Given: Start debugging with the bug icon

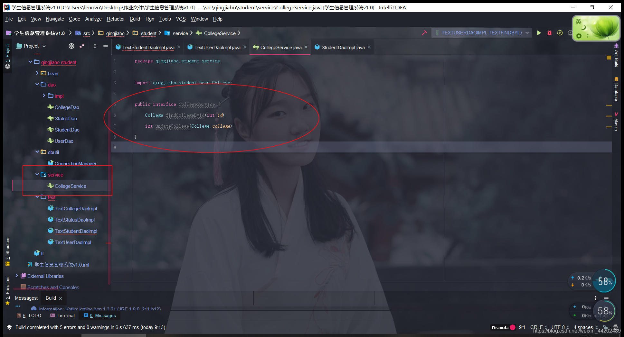Looking at the screenshot, I should tap(550, 33).
